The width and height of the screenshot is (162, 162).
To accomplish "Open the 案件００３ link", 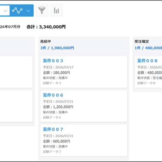I will (x=53, y=61).
